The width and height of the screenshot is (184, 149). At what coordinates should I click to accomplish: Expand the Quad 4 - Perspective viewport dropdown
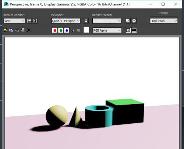click(x=66, y=21)
